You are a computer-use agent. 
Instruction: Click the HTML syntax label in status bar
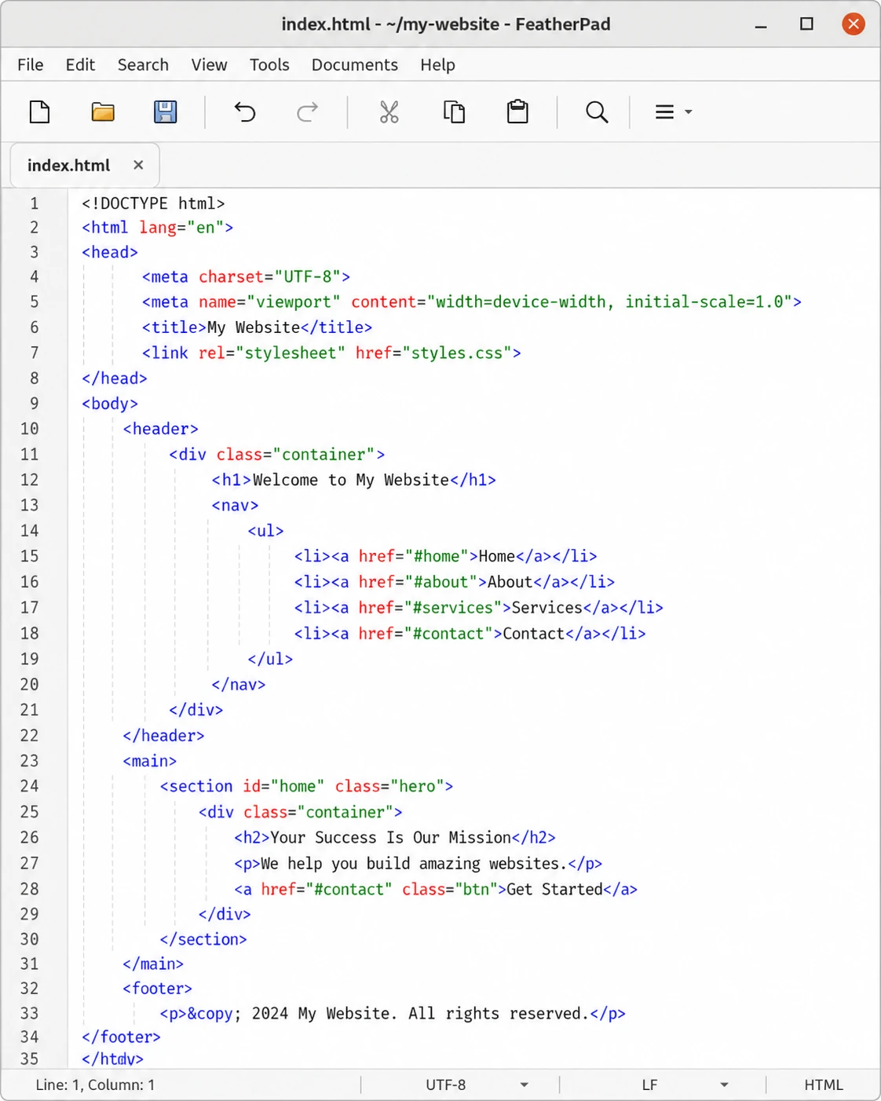(823, 1085)
